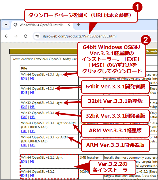Download EXE for Win64 OpenSSL v3.2.2 Light

[24, 162]
